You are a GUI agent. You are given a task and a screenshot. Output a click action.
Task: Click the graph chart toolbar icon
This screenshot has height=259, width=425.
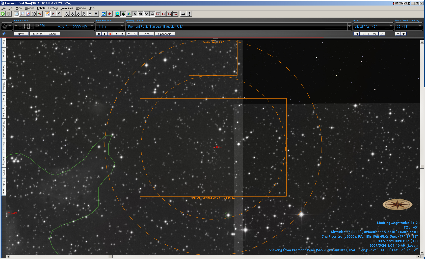pos(40,14)
